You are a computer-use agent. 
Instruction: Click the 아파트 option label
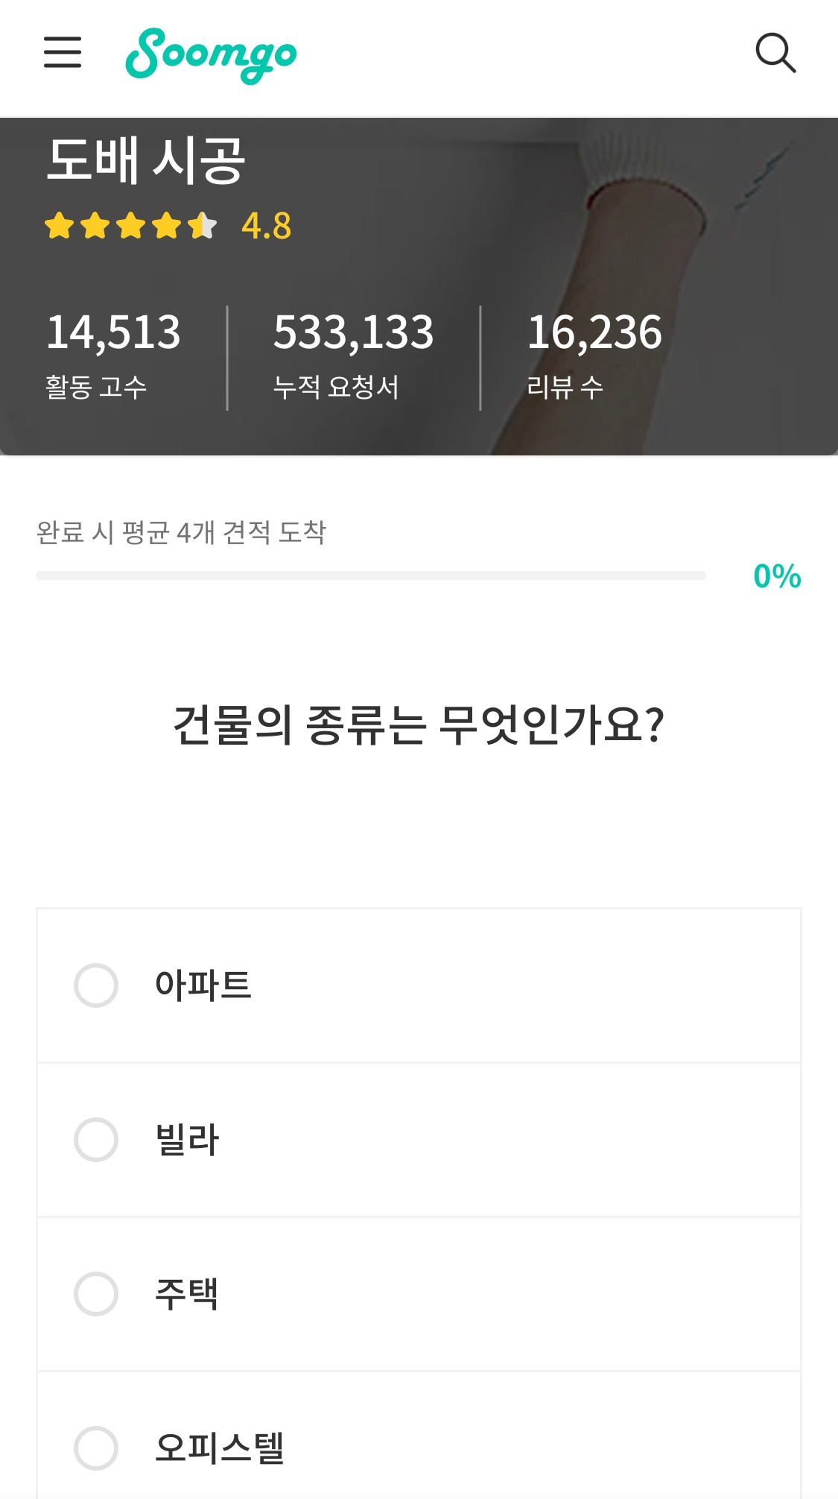pos(203,985)
